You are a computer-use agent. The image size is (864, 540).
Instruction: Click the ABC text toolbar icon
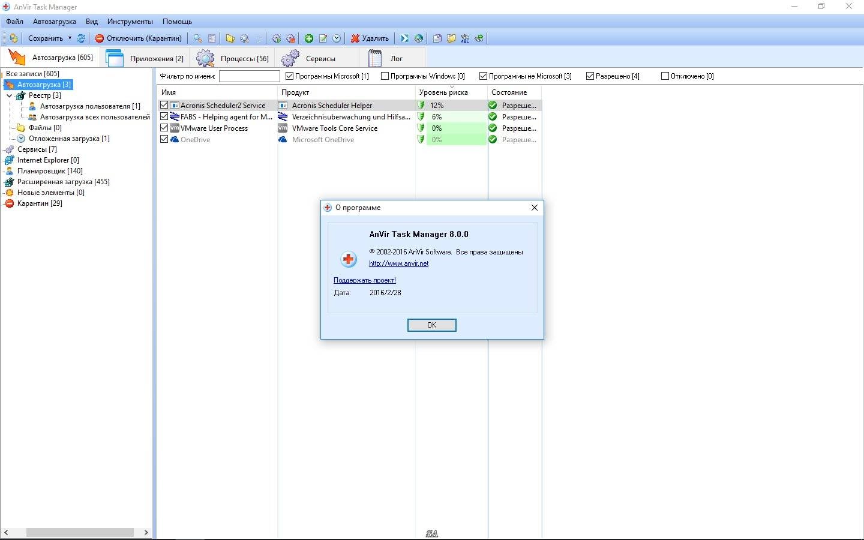tap(465, 38)
